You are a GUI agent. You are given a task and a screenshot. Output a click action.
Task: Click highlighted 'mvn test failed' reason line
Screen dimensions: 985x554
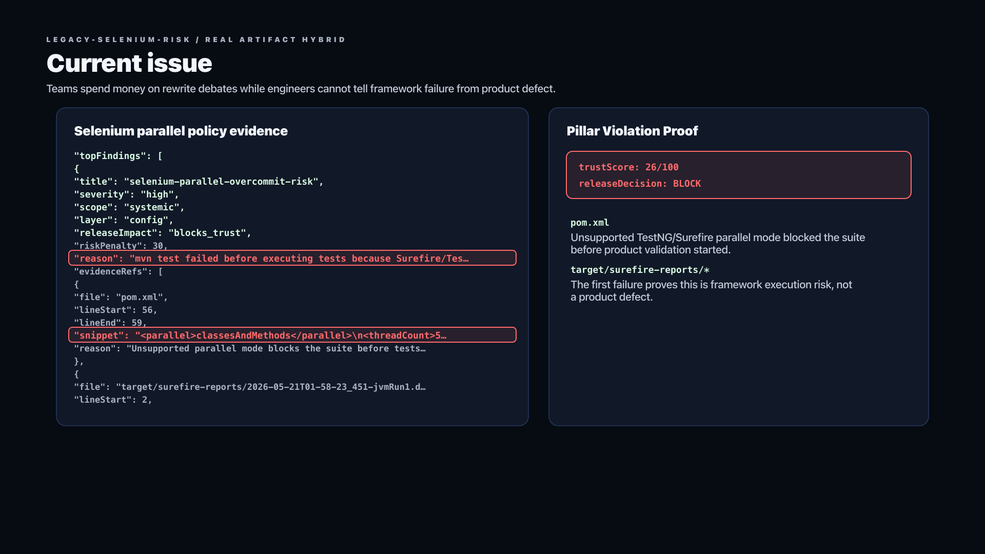click(292, 258)
